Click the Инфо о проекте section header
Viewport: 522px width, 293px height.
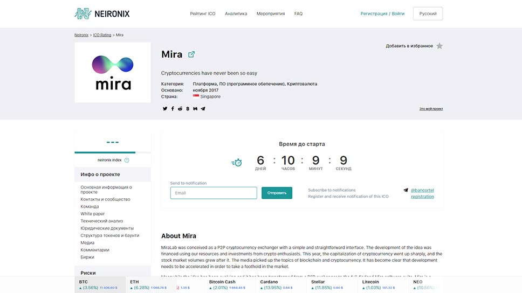pyautogui.click(x=113, y=175)
